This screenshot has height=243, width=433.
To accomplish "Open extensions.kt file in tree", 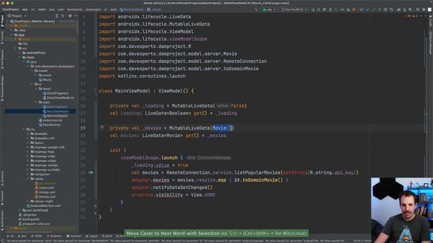I will (51, 120).
